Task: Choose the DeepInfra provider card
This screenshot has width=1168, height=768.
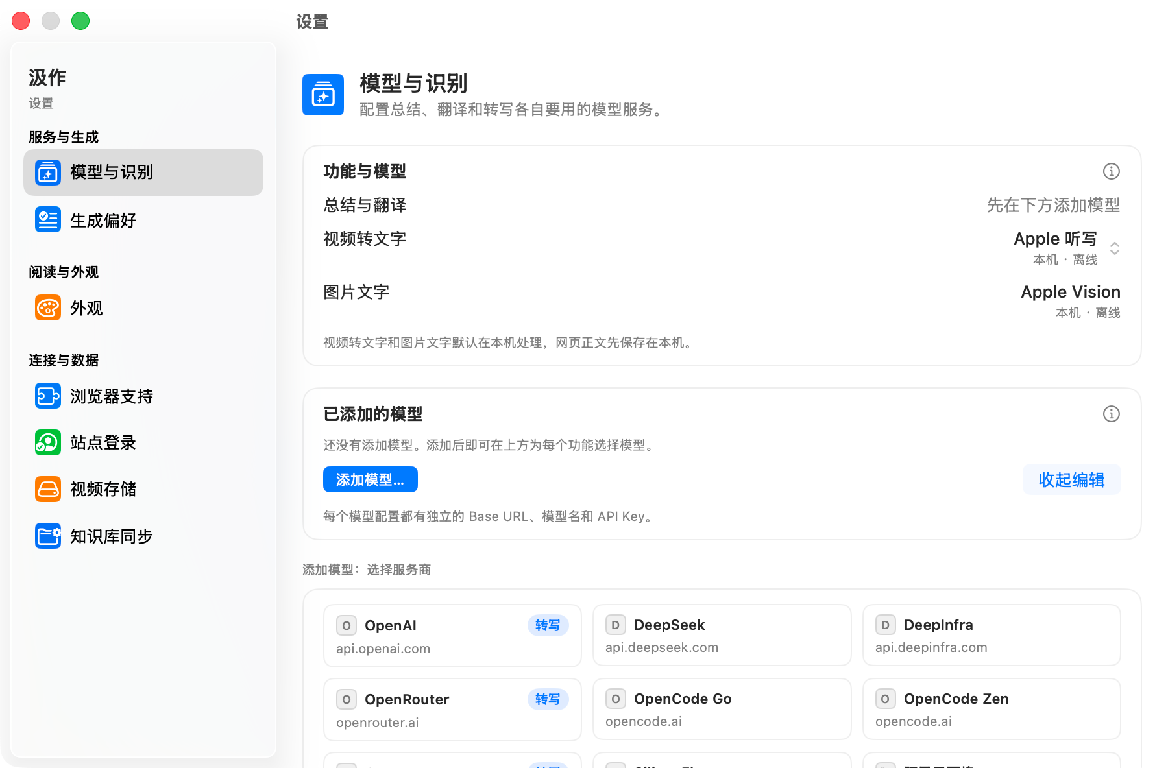Action: coord(992,635)
